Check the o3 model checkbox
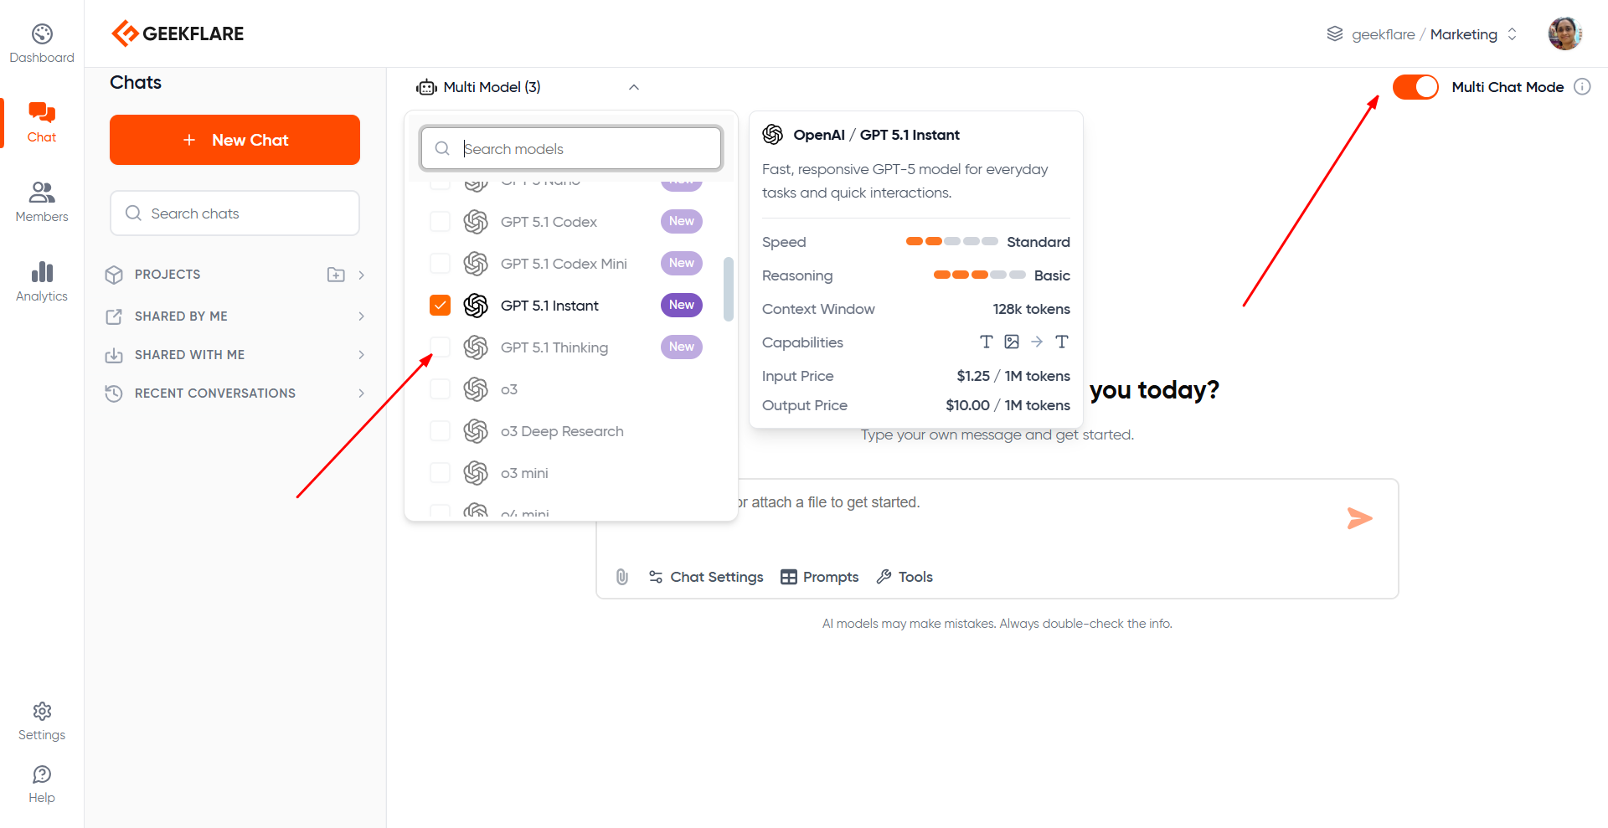This screenshot has height=828, width=1608. 440,389
